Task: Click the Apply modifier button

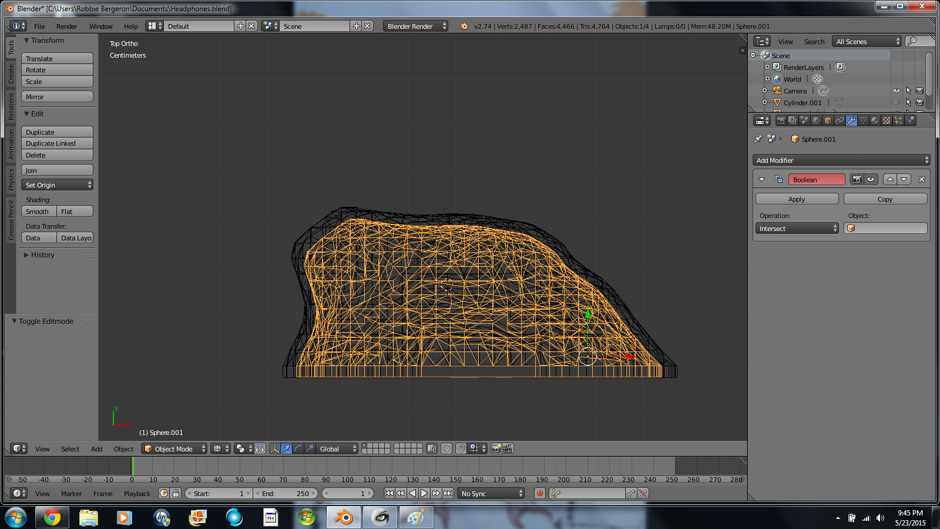Action: pyautogui.click(x=797, y=199)
